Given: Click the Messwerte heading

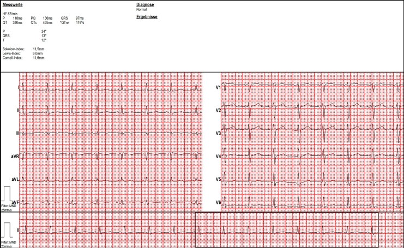Looking at the screenshot, I should 13,5.
